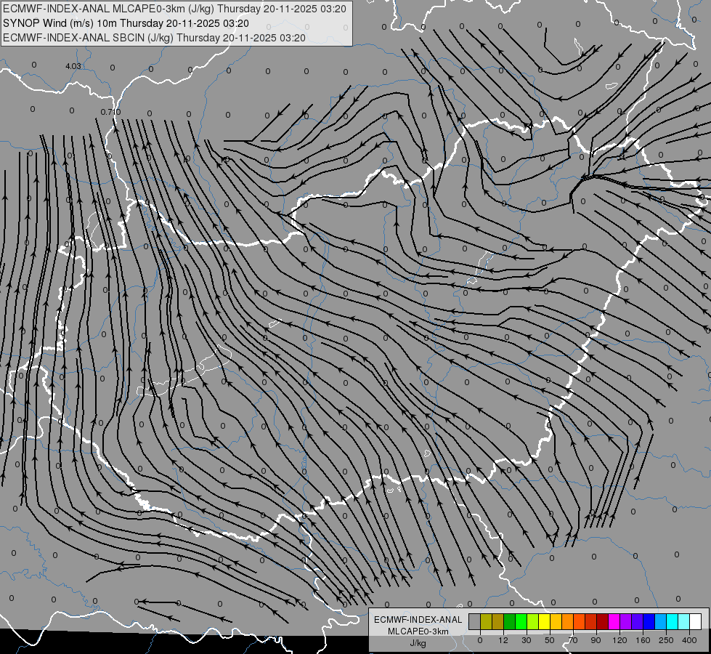Screen dimensions: 711x654
Task: Select the pure blue legend swatch
Action: [649, 621]
